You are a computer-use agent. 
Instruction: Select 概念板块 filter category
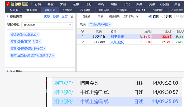[x=114, y=17]
